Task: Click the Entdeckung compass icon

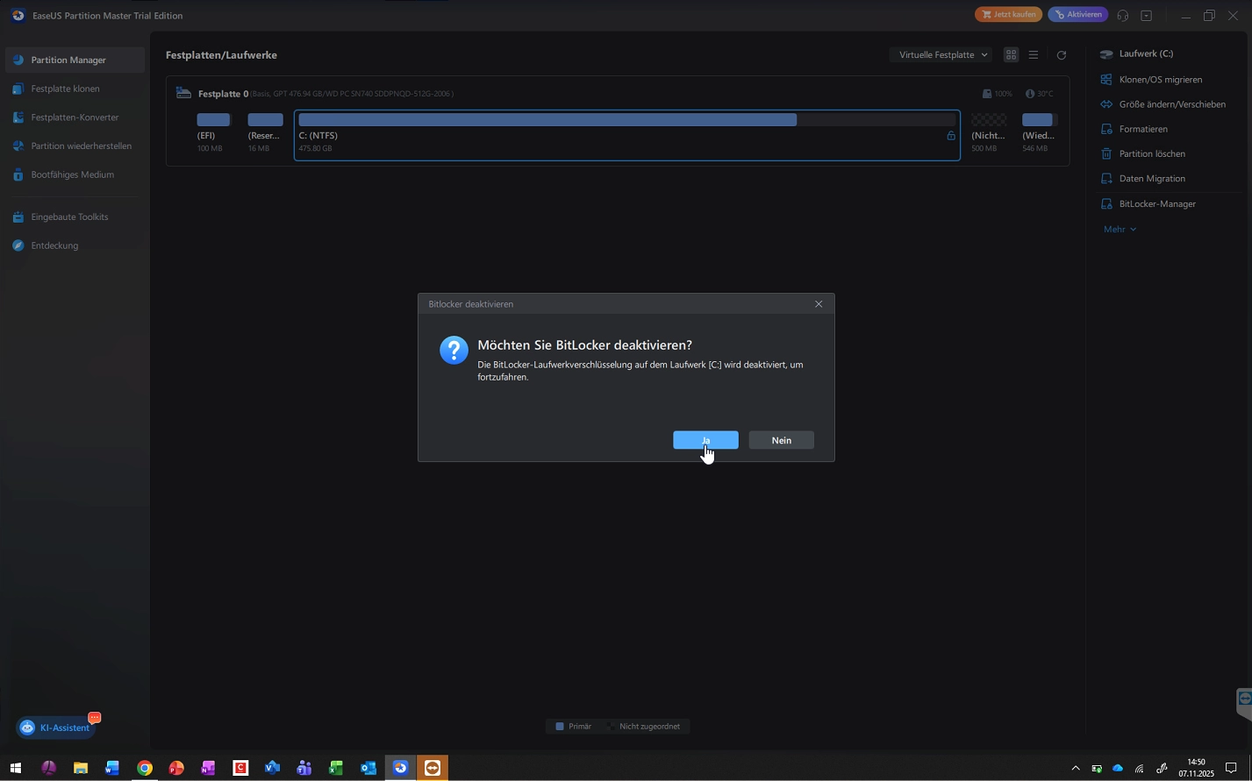Action: (x=18, y=245)
